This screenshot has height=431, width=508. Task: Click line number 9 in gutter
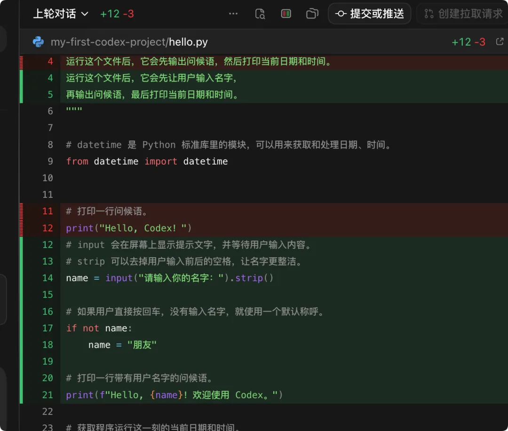[50, 161]
